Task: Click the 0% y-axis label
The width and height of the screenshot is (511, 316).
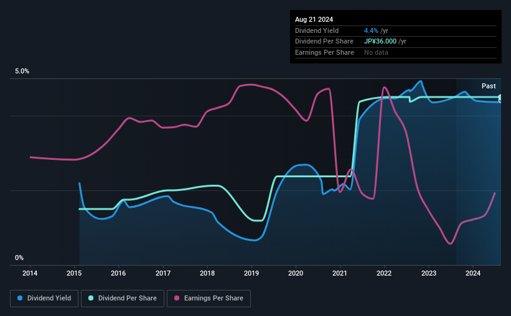Action: 19,258
